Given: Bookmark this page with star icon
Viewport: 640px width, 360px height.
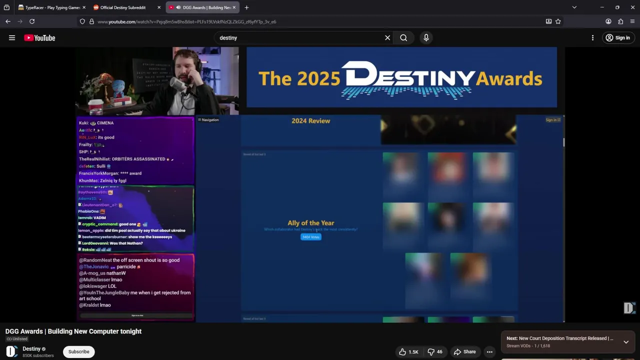Looking at the screenshot, I should pyautogui.click(x=558, y=21).
